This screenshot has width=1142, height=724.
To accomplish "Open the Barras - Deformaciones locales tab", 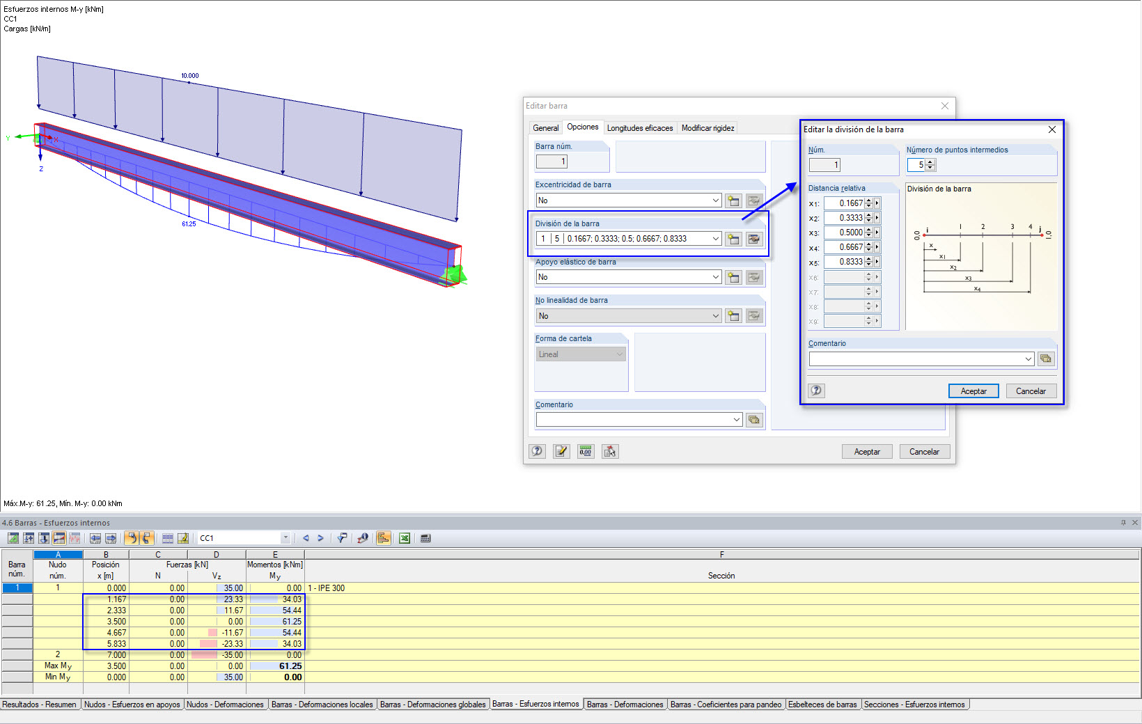I will pos(322,705).
